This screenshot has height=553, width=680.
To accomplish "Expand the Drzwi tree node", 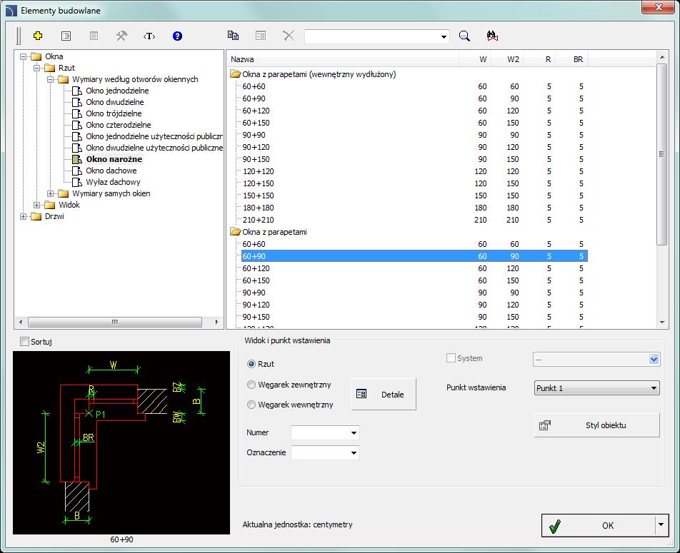I will (23, 216).
